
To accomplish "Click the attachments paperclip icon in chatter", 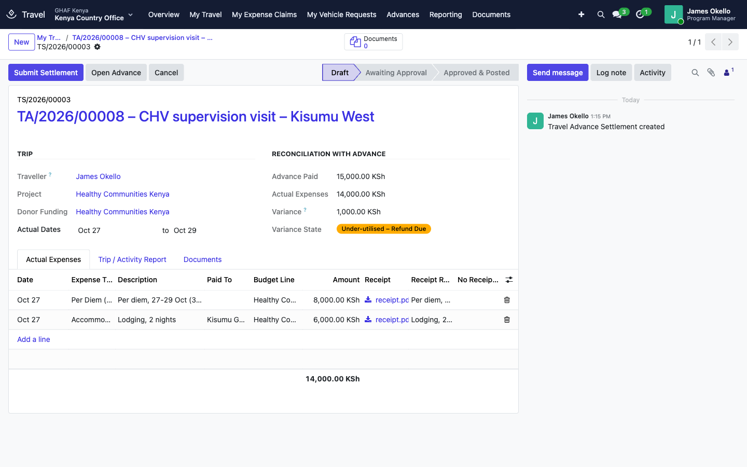I will point(711,73).
